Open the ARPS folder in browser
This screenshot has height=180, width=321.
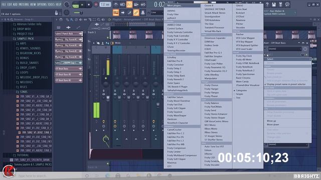coord(21,43)
